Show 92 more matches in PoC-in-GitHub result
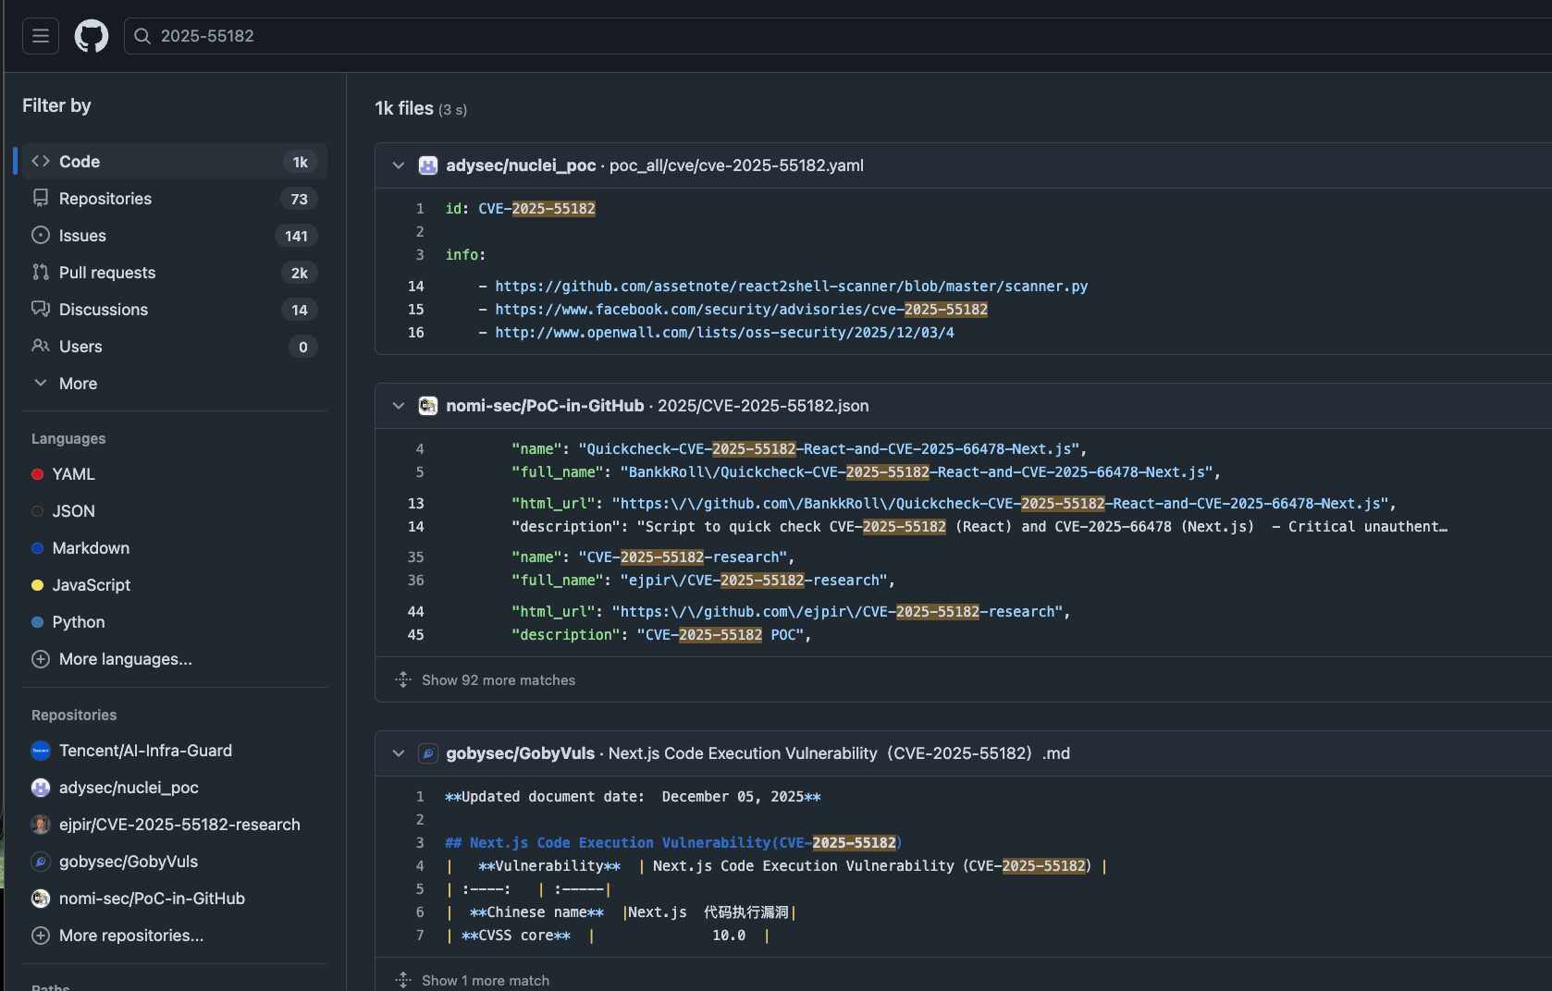 click(498, 679)
